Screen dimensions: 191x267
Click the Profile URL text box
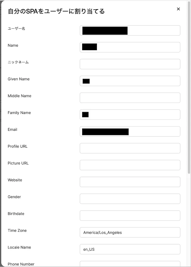(130, 148)
